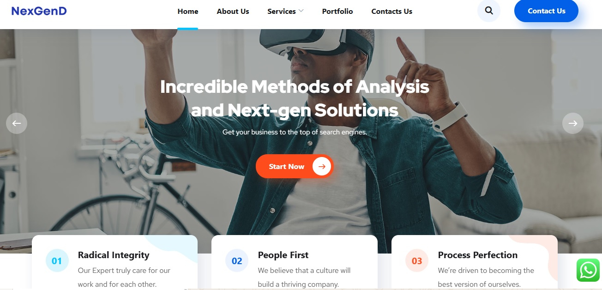The width and height of the screenshot is (602, 290).
Task: Open the People First card heading
Action: click(x=283, y=255)
